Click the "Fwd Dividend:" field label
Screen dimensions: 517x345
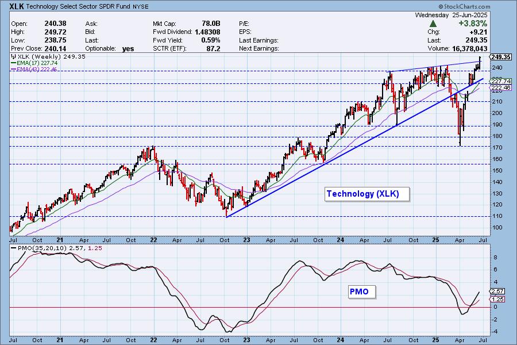tap(172, 32)
